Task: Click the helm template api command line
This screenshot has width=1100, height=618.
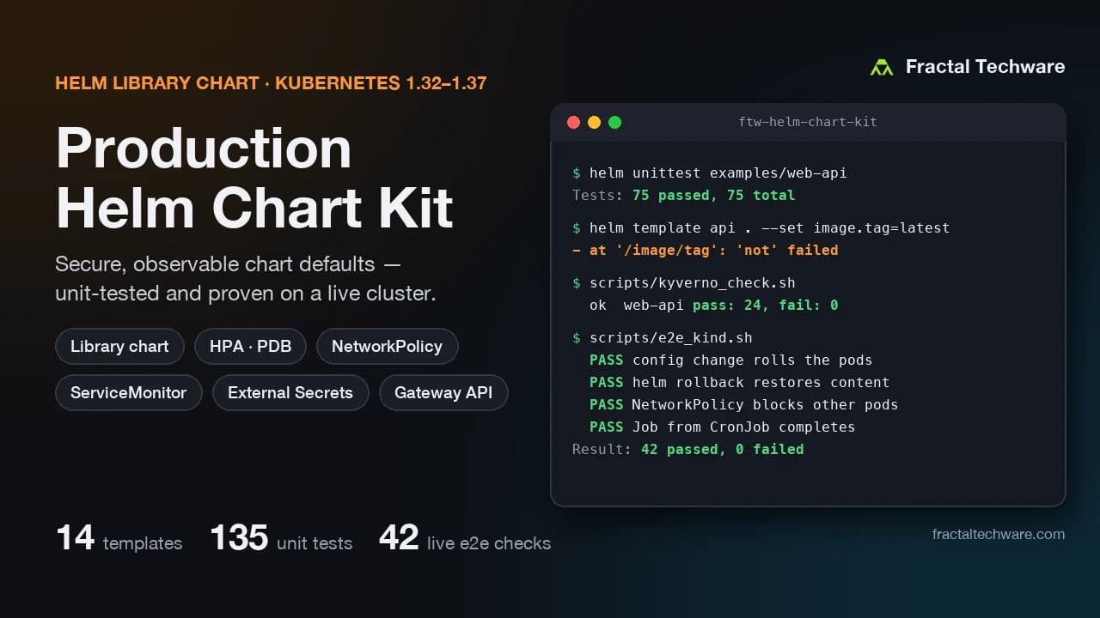Action: pyautogui.click(x=761, y=227)
